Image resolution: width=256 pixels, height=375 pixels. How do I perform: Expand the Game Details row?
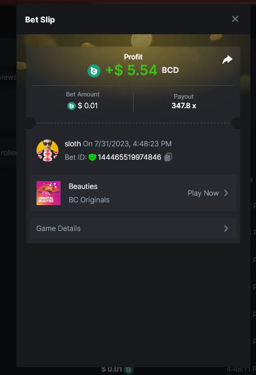(133, 228)
